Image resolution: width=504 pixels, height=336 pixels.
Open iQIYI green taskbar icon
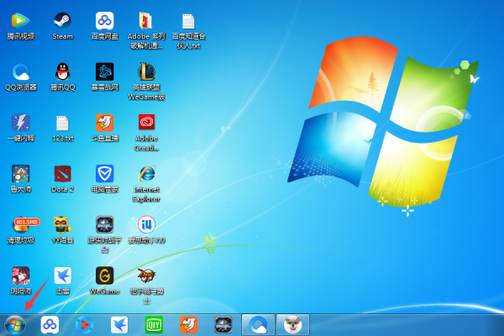(154, 325)
